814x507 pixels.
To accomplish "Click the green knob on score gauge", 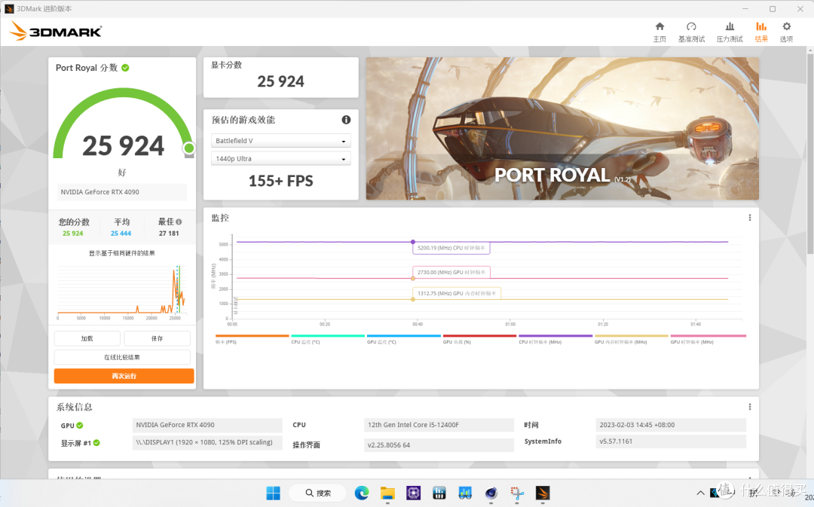I will coord(189,148).
